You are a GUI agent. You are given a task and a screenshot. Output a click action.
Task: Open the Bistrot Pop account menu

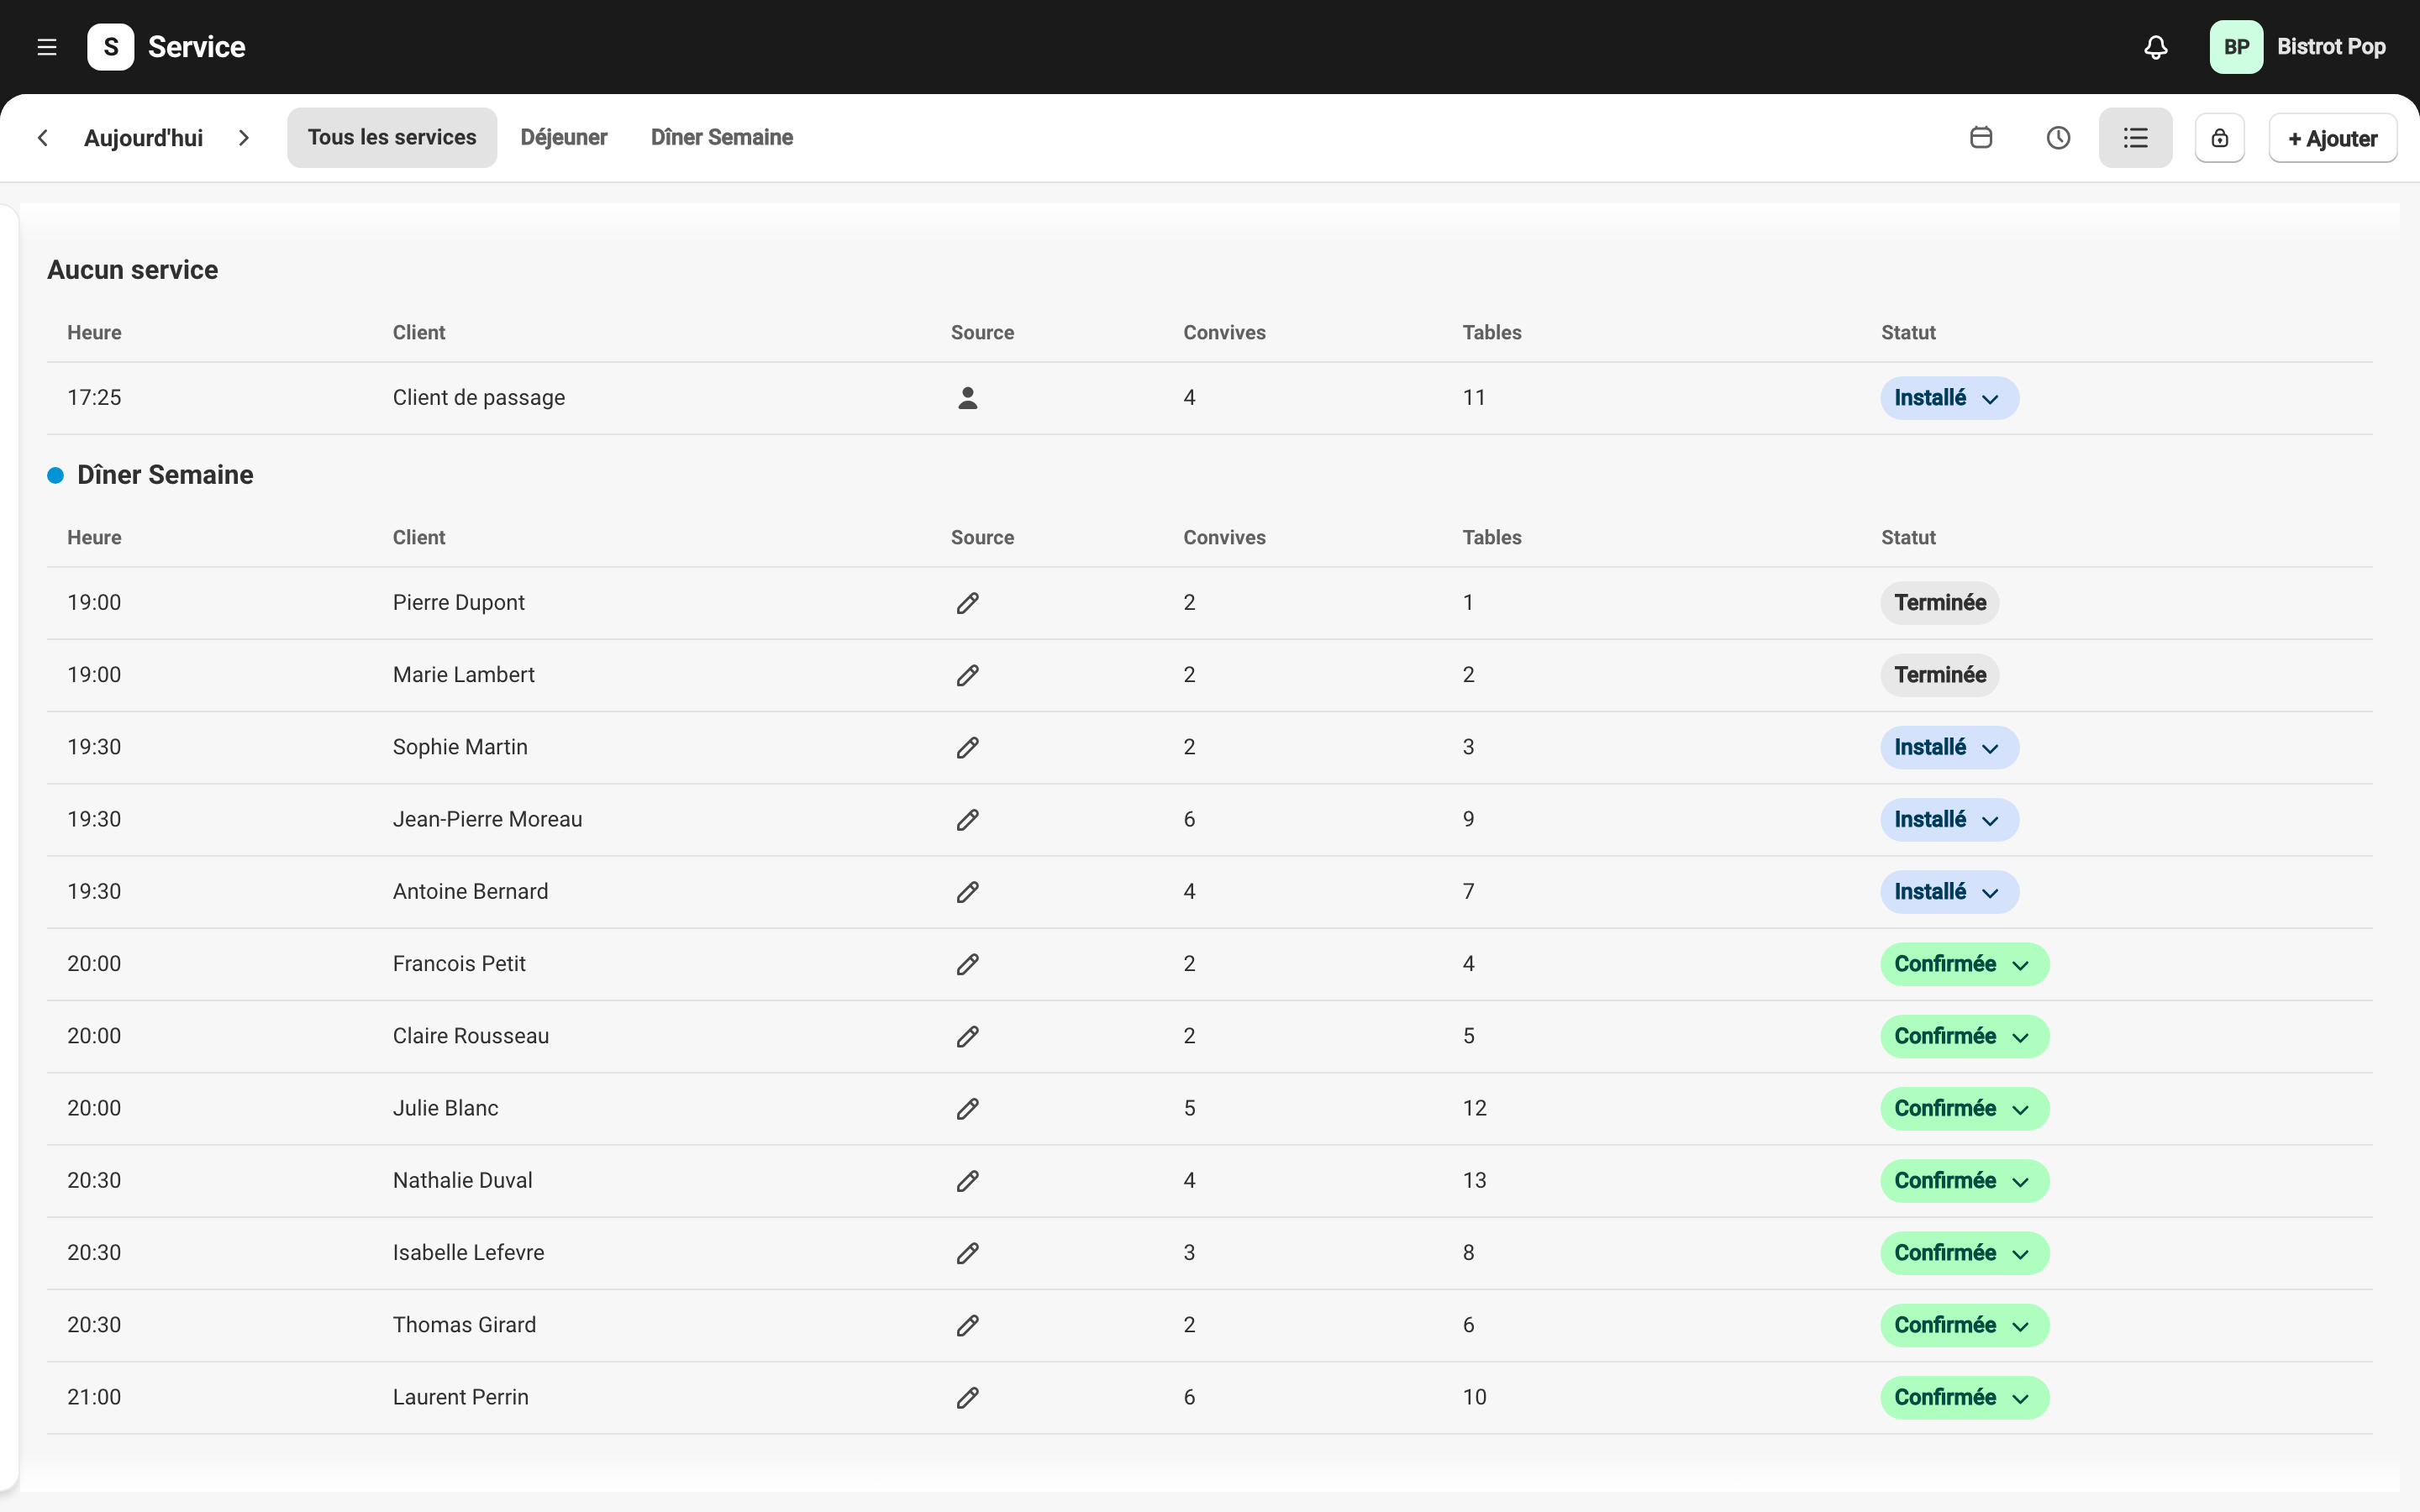click(x=2297, y=47)
